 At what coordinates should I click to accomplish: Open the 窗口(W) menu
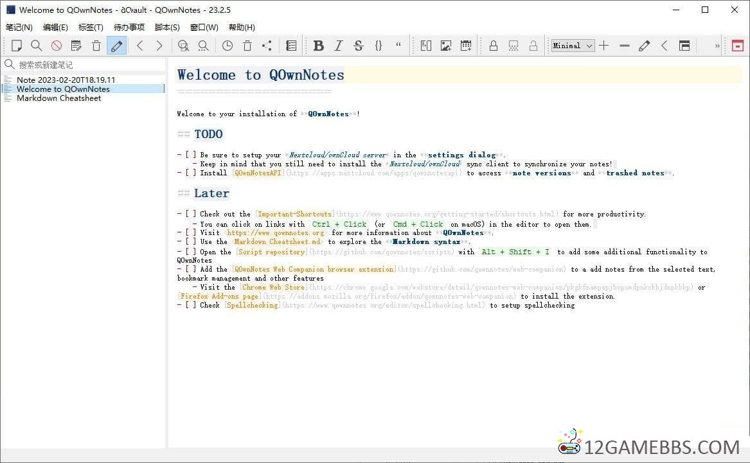click(x=204, y=28)
